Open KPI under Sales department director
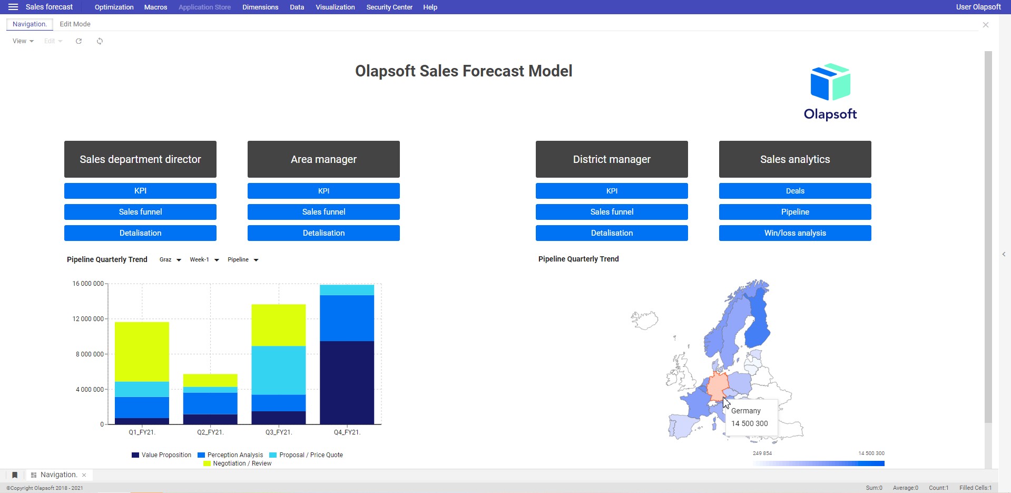The width and height of the screenshot is (1011, 493). pyautogui.click(x=140, y=191)
